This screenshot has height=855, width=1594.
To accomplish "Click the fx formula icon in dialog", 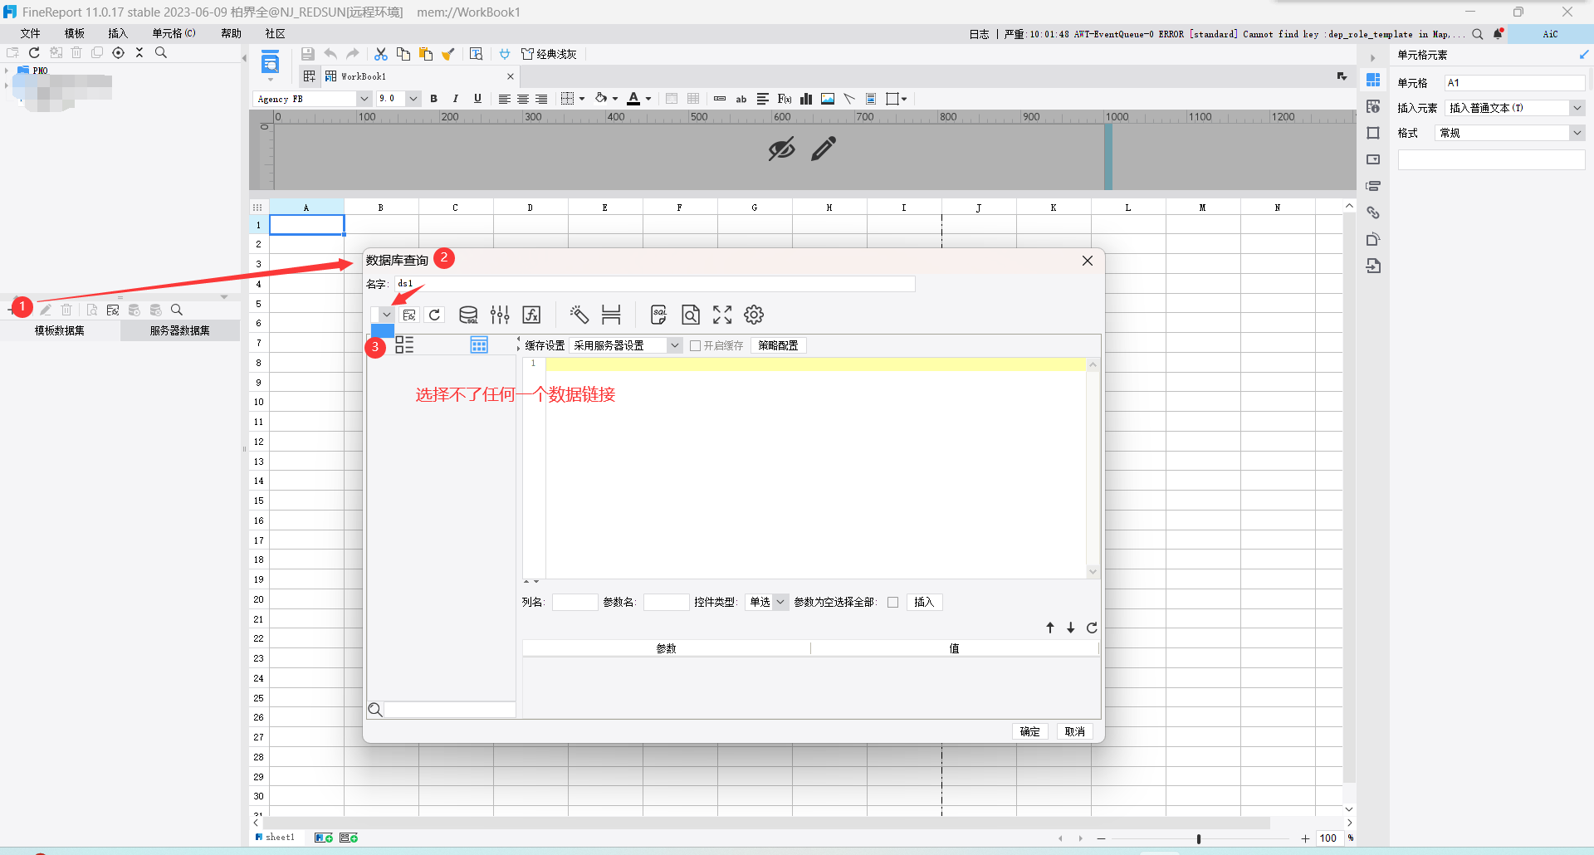I will pyautogui.click(x=531, y=315).
